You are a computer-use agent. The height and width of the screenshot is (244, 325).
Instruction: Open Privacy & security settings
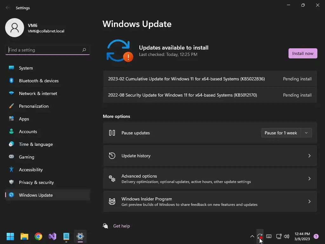click(48, 182)
